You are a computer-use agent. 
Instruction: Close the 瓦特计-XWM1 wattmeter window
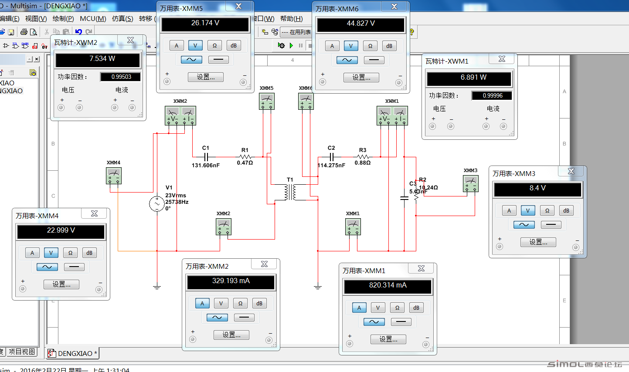[x=502, y=59]
